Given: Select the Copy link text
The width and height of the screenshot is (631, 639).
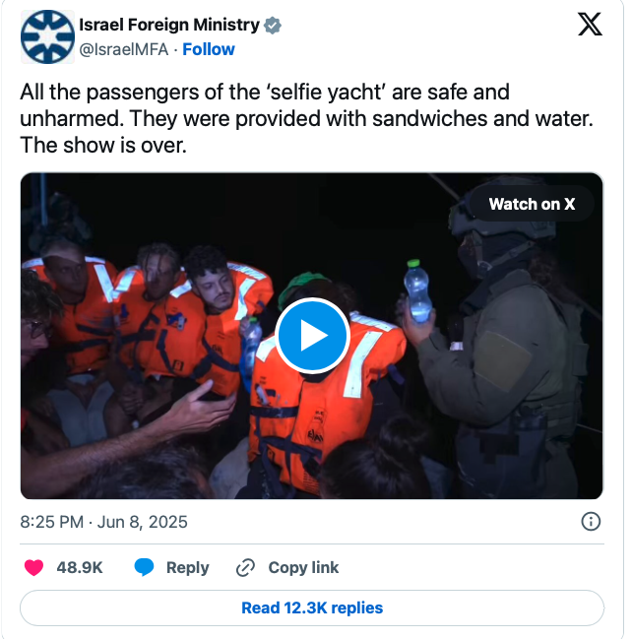Looking at the screenshot, I should coord(303,567).
